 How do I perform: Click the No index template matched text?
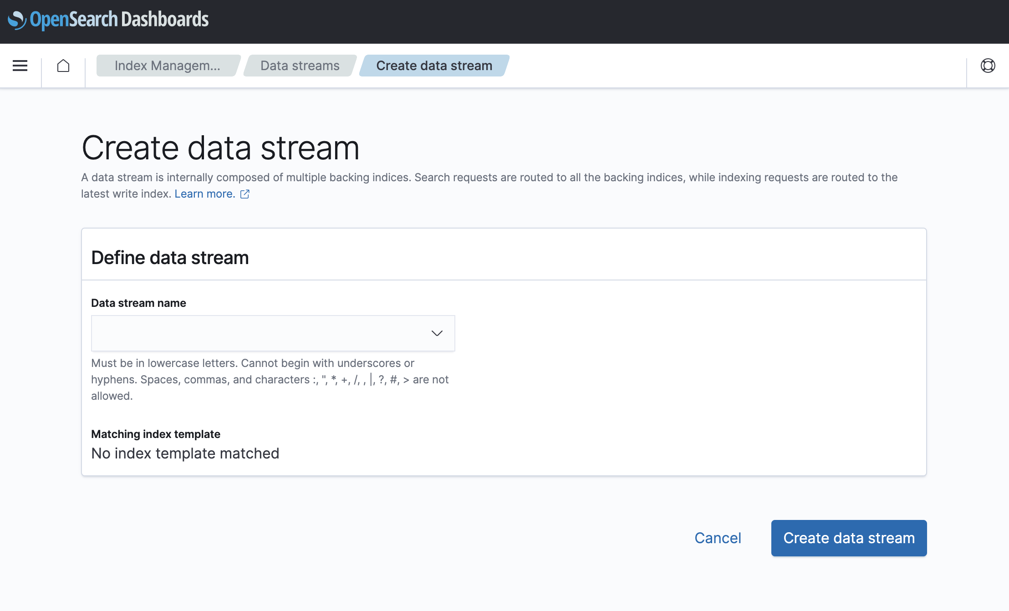pyautogui.click(x=185, y=453)
